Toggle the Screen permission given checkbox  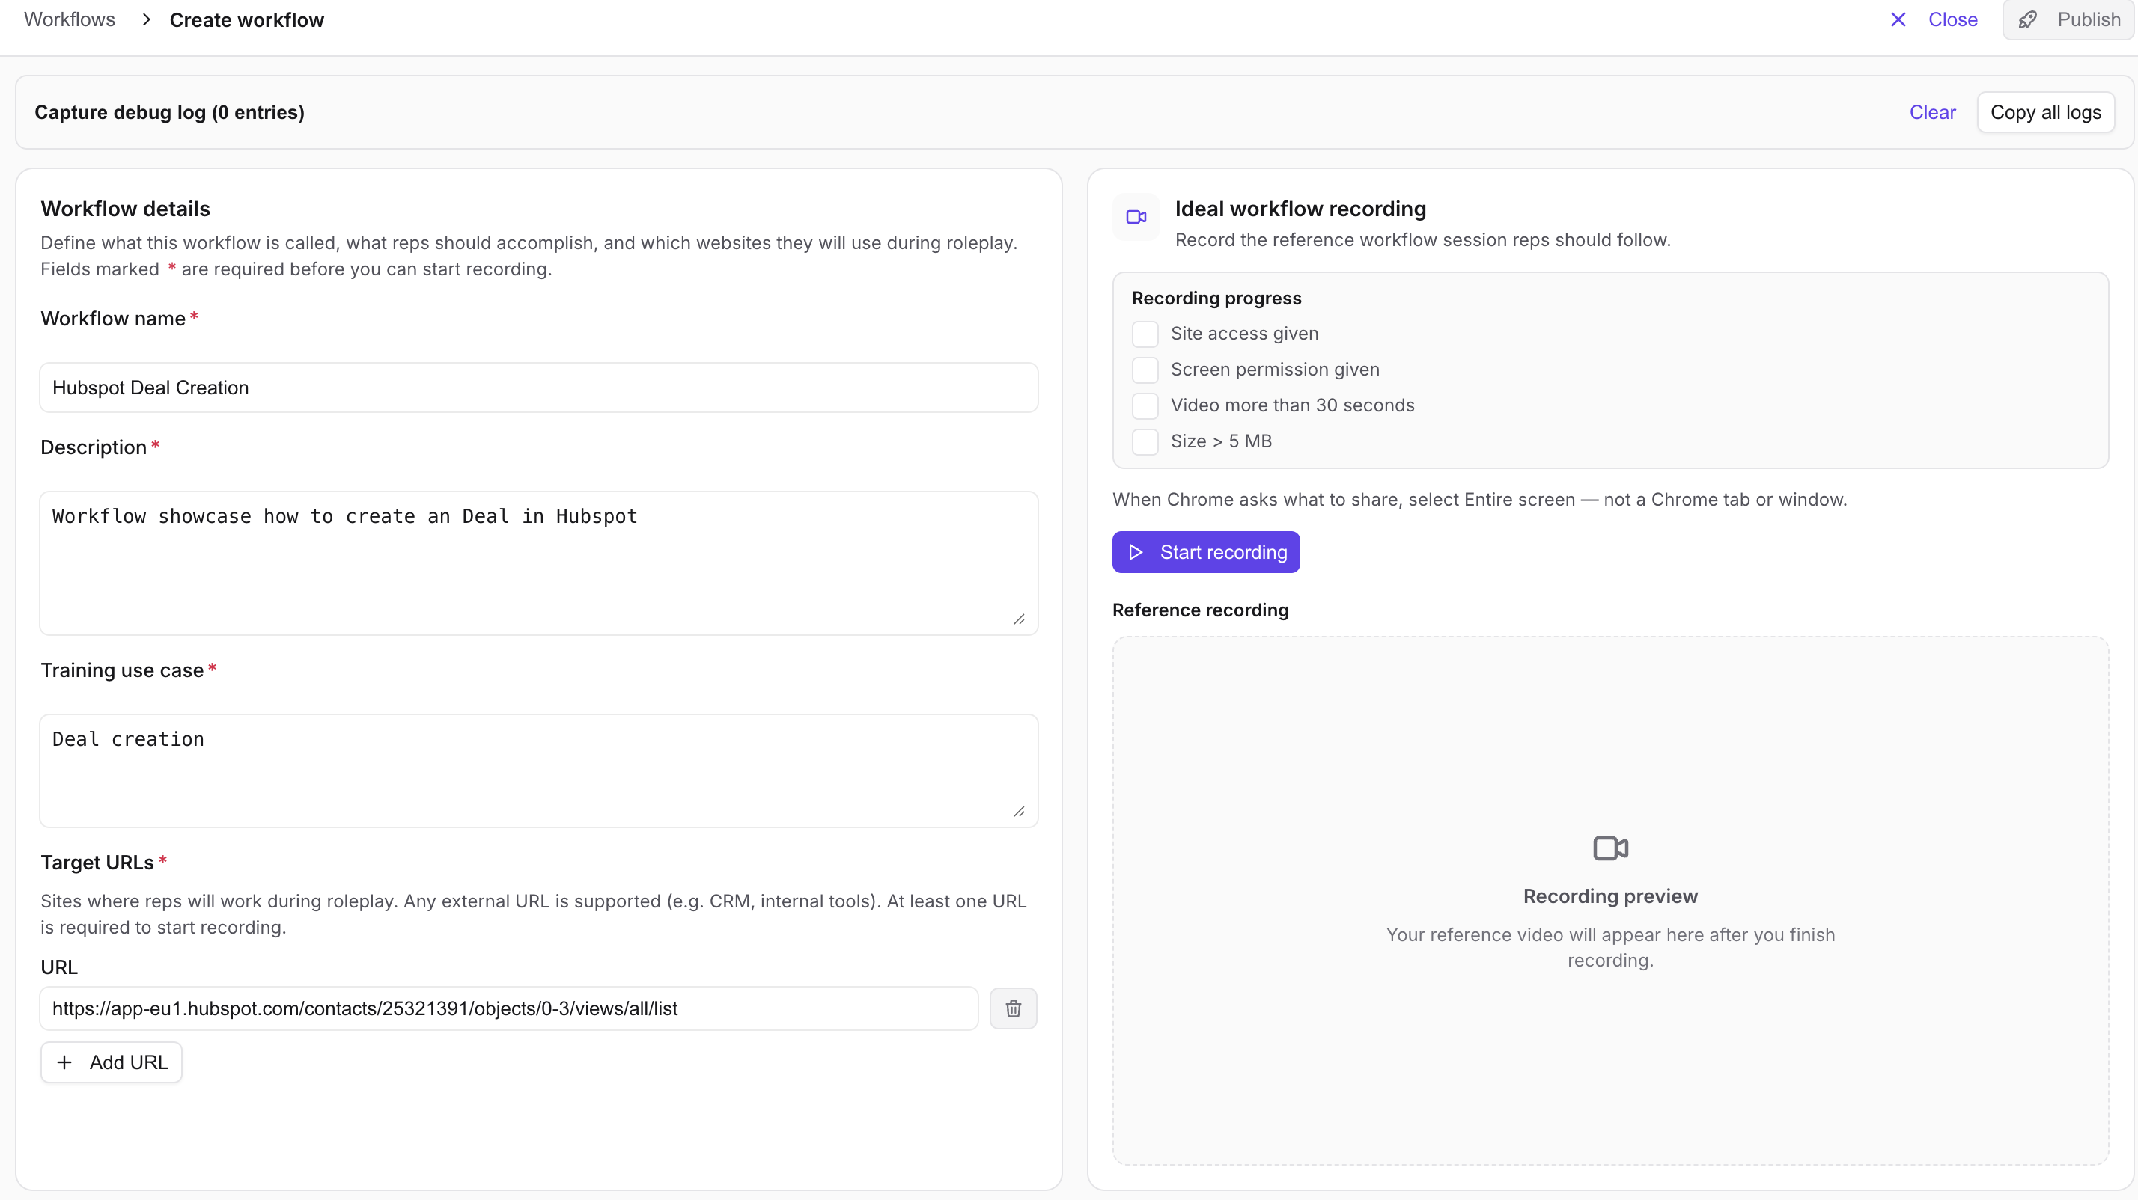click(1145, 370)
